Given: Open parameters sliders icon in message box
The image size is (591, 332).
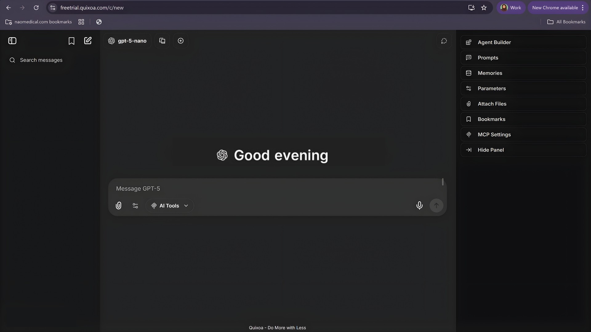Looking at the screenshot, I should coord(135,206).
